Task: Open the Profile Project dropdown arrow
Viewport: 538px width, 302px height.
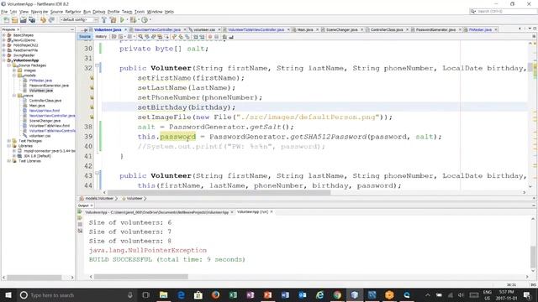Action: (x=150, y=20)
